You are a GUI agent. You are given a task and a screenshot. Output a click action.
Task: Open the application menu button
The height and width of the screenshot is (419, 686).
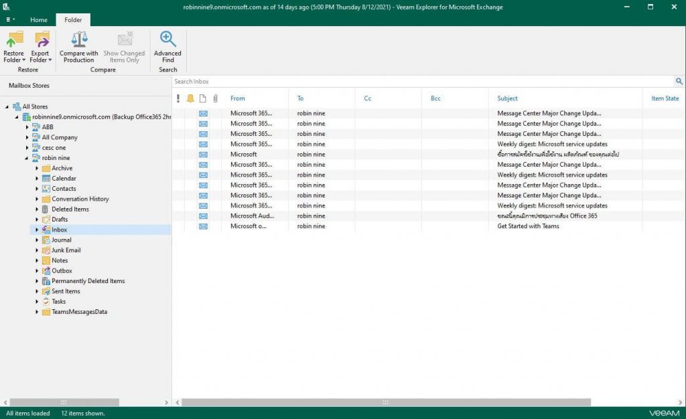pyautogui.click(x=10, y=19)
